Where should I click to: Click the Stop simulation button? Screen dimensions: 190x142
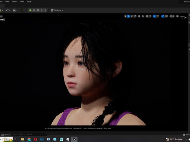pyautogui.click(x=38, y=10)
